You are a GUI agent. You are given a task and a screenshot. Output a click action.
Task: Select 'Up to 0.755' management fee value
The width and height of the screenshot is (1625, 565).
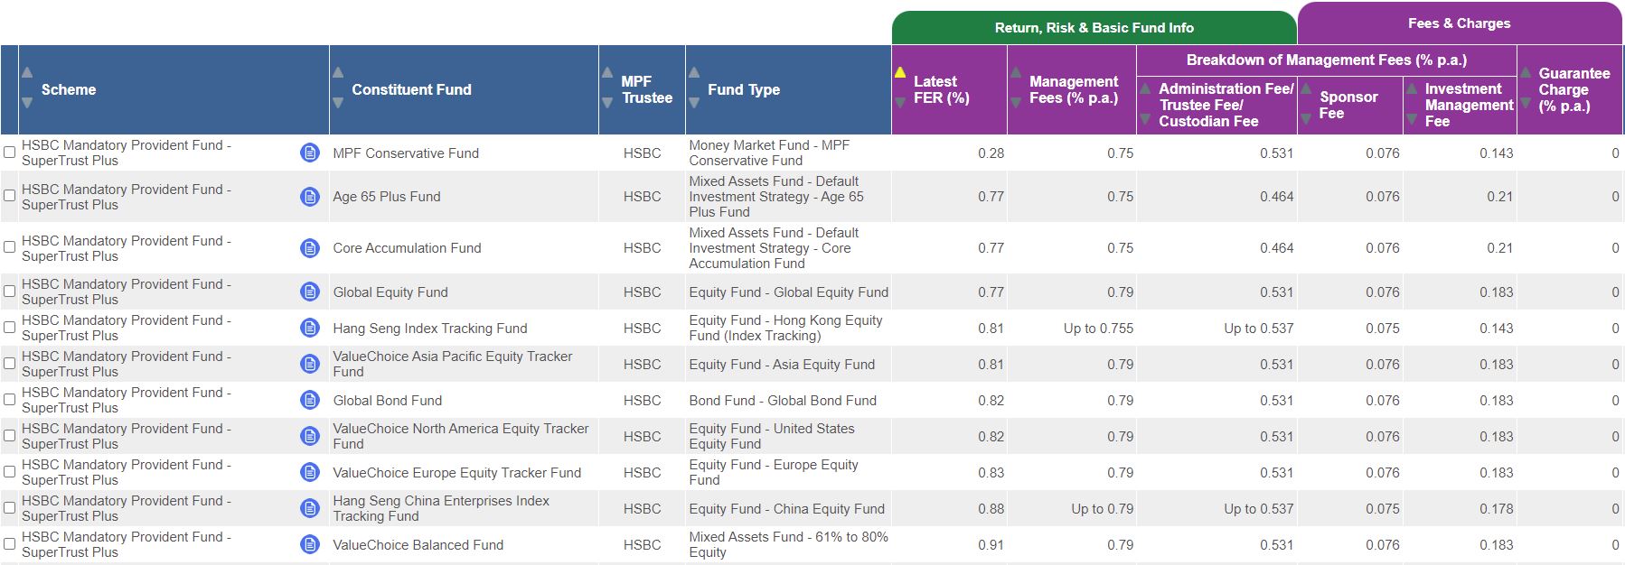click(1098, 328)
